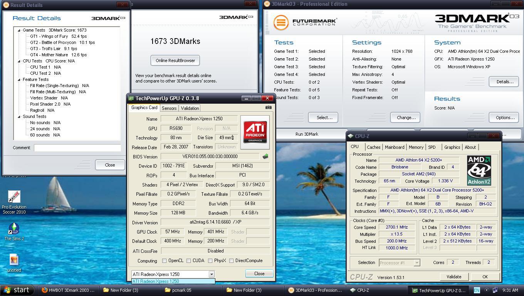Screen dimensions: 524x296
Task: Click the GPU-Z screenshot camera icon
Action: [x=269, y=108]
